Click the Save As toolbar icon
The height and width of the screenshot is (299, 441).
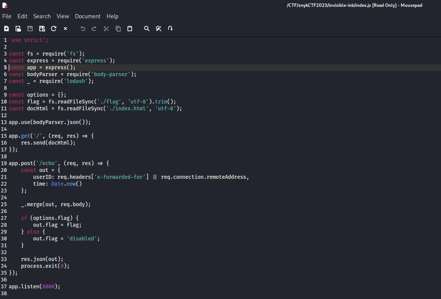click(42, 29)
